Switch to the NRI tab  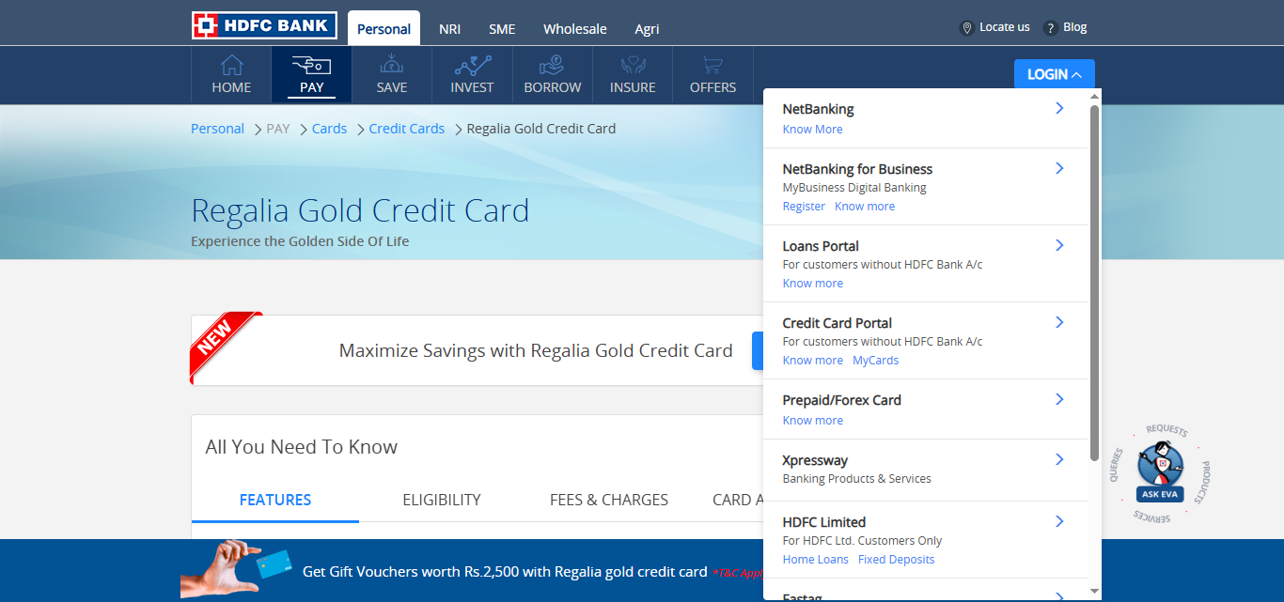click(x=449, y=29)
